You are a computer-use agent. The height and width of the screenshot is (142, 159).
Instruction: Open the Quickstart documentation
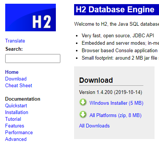point(16,105)
